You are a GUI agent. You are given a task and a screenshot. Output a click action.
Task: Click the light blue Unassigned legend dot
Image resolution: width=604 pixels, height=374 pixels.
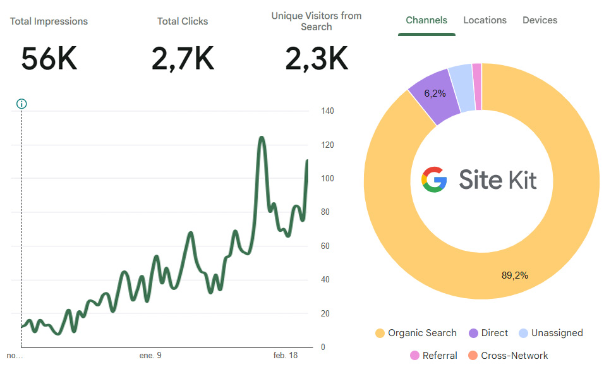click(523, 333)
